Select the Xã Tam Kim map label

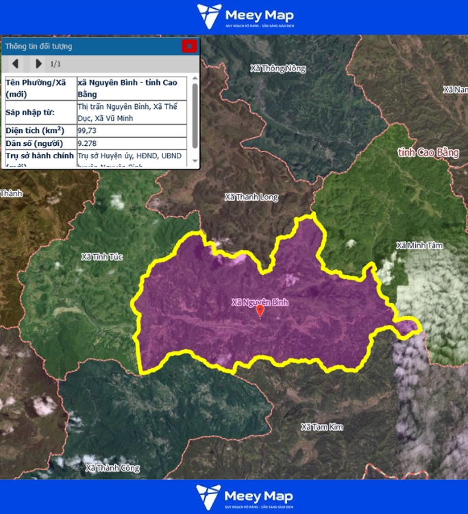tap(322, 427)
